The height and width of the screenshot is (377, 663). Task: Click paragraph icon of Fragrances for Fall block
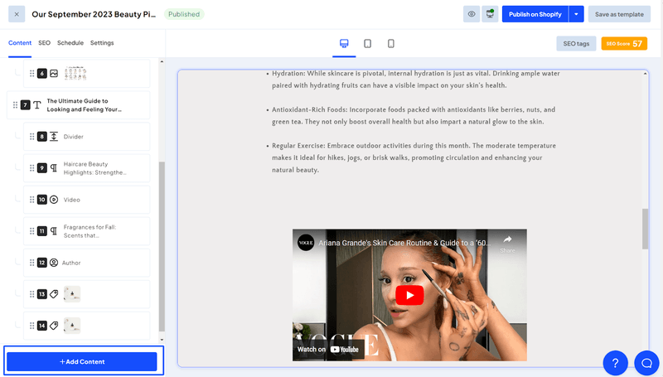(54, 231)
